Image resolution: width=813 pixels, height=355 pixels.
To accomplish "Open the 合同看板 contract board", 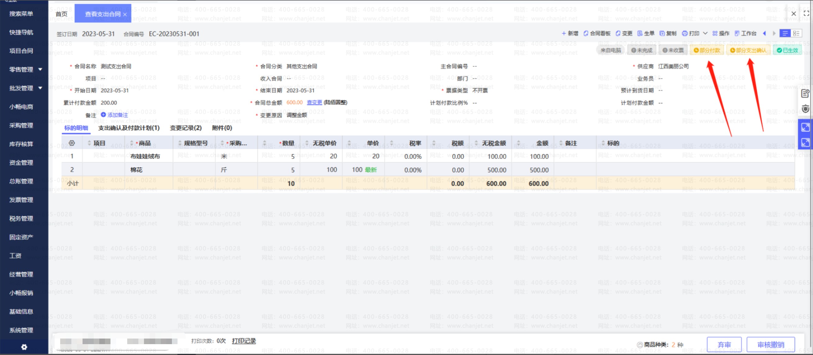I will pos(597,34).
